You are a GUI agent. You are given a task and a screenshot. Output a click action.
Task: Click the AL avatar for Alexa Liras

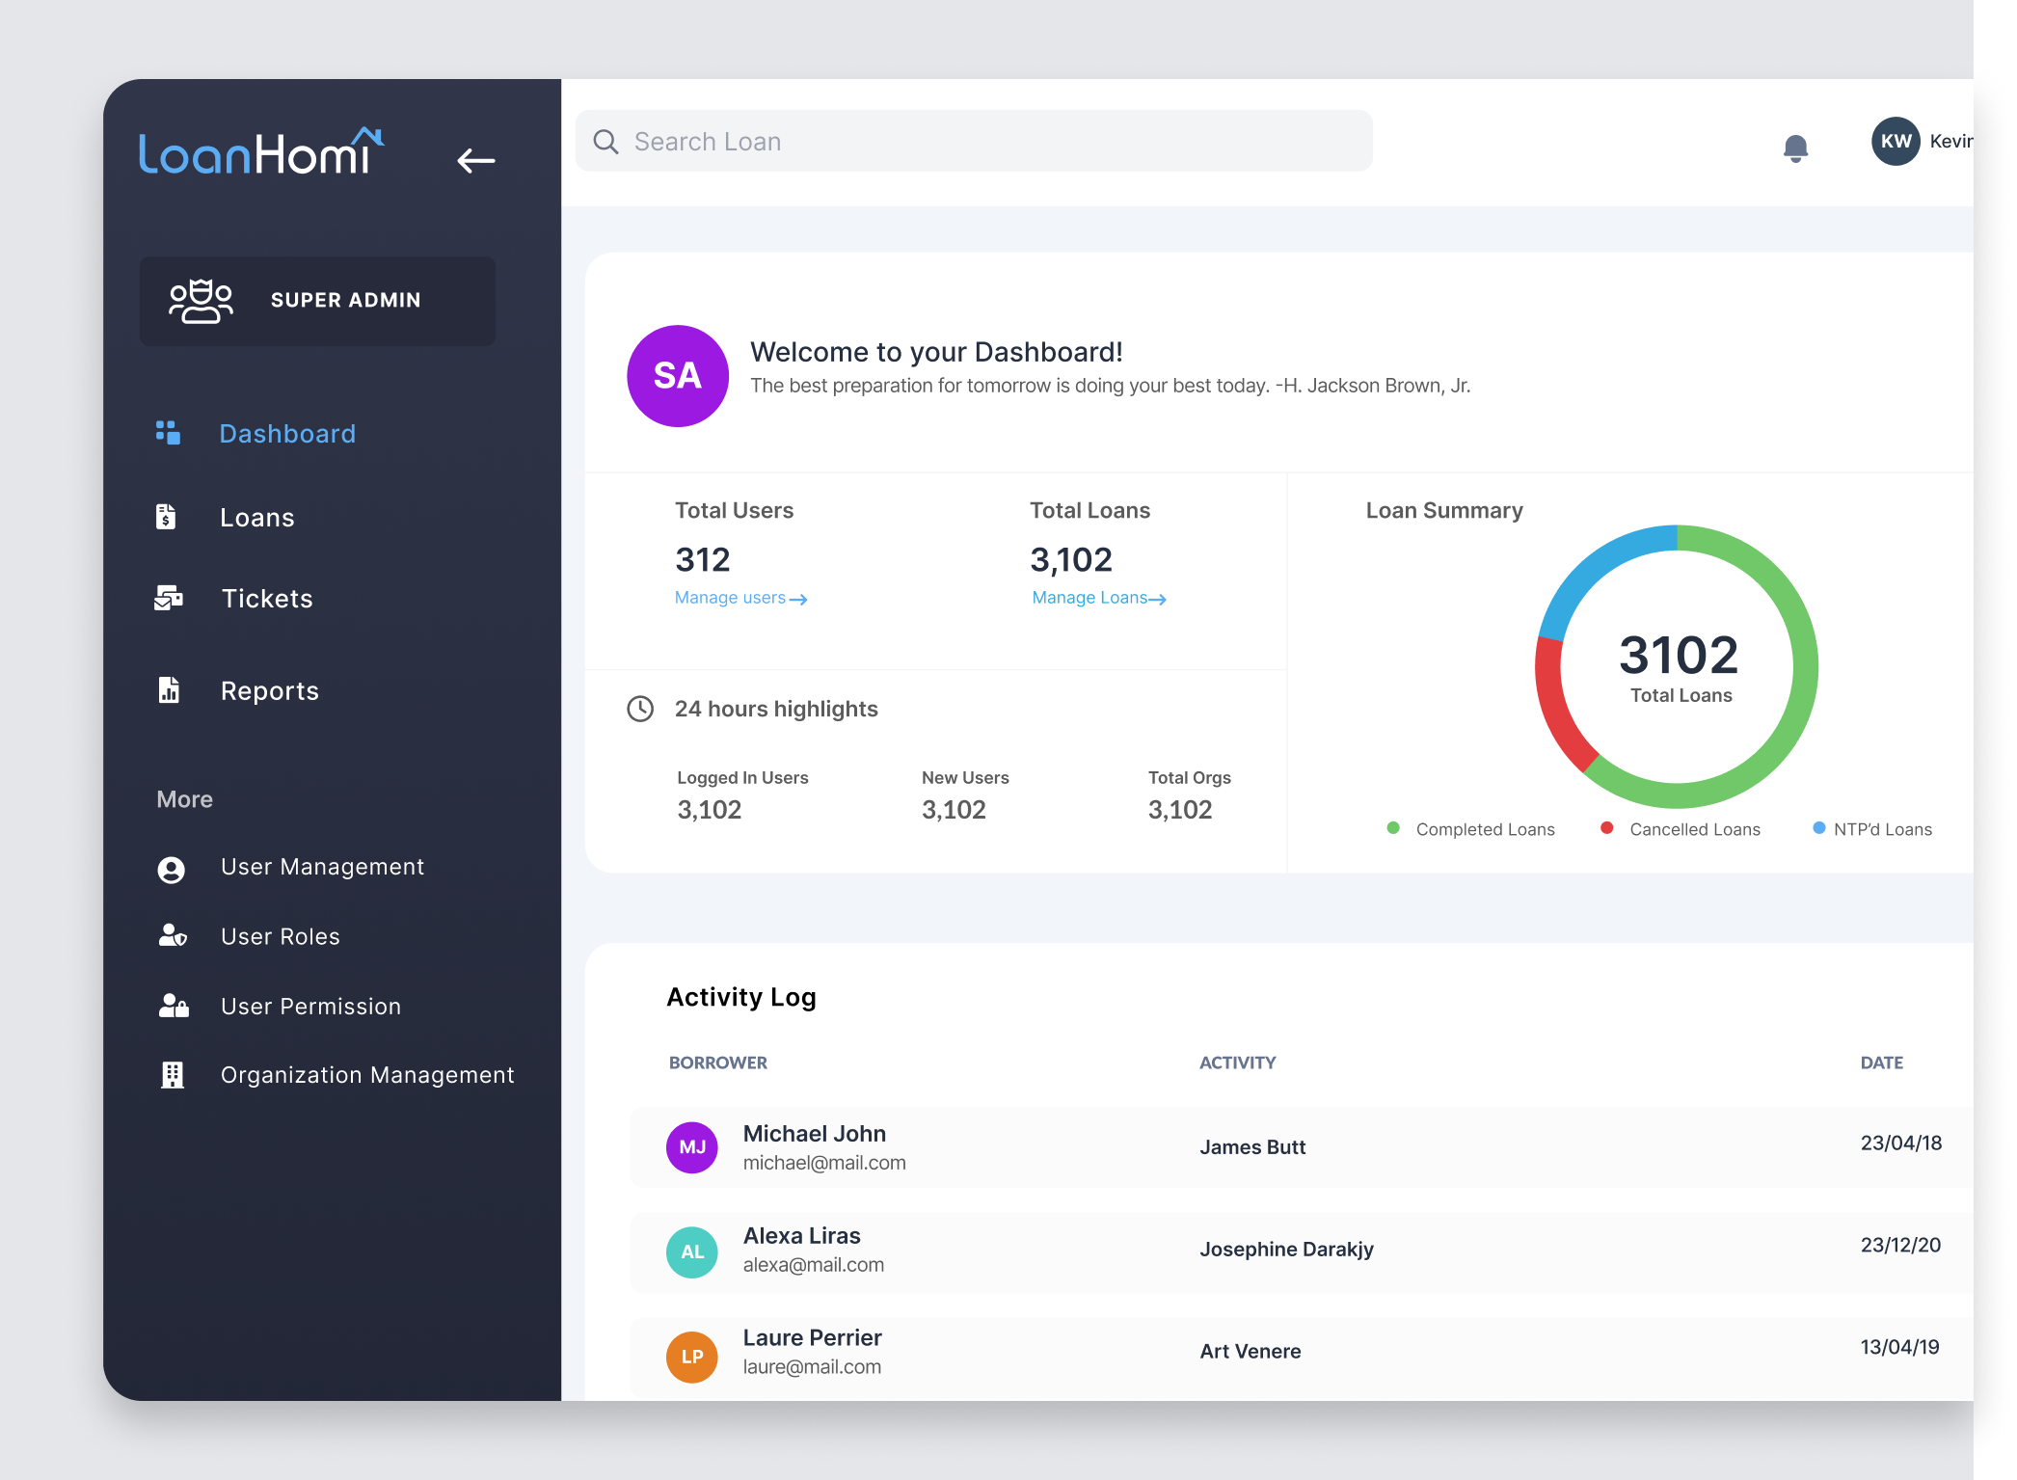[692, 1251]
